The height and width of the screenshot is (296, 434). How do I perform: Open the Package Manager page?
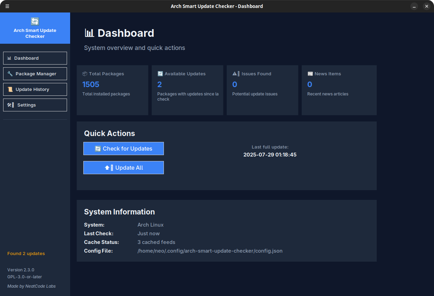35,74
